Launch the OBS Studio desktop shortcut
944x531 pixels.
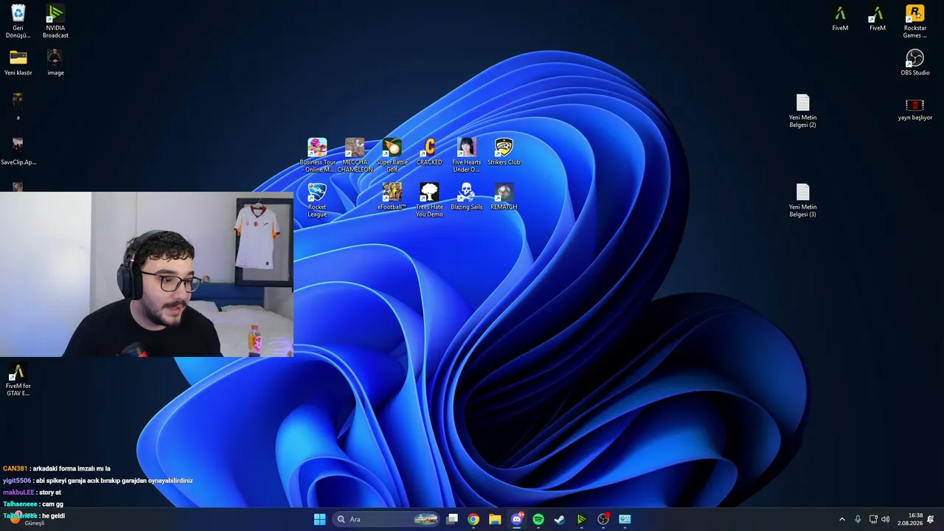click(914, 63)
